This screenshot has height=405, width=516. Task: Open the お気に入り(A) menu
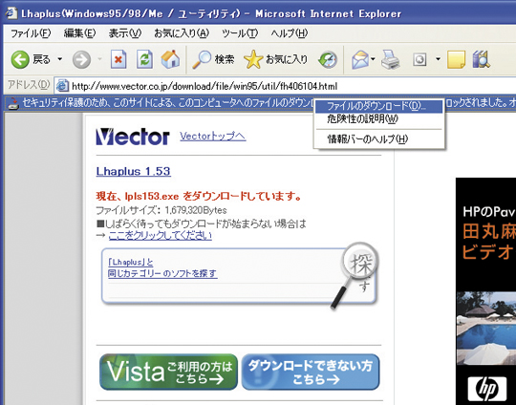click(x=182, y=33)
